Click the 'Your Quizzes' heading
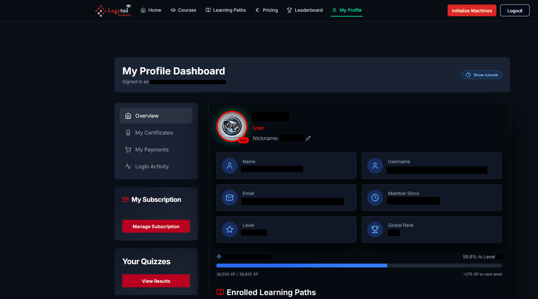 146,262
